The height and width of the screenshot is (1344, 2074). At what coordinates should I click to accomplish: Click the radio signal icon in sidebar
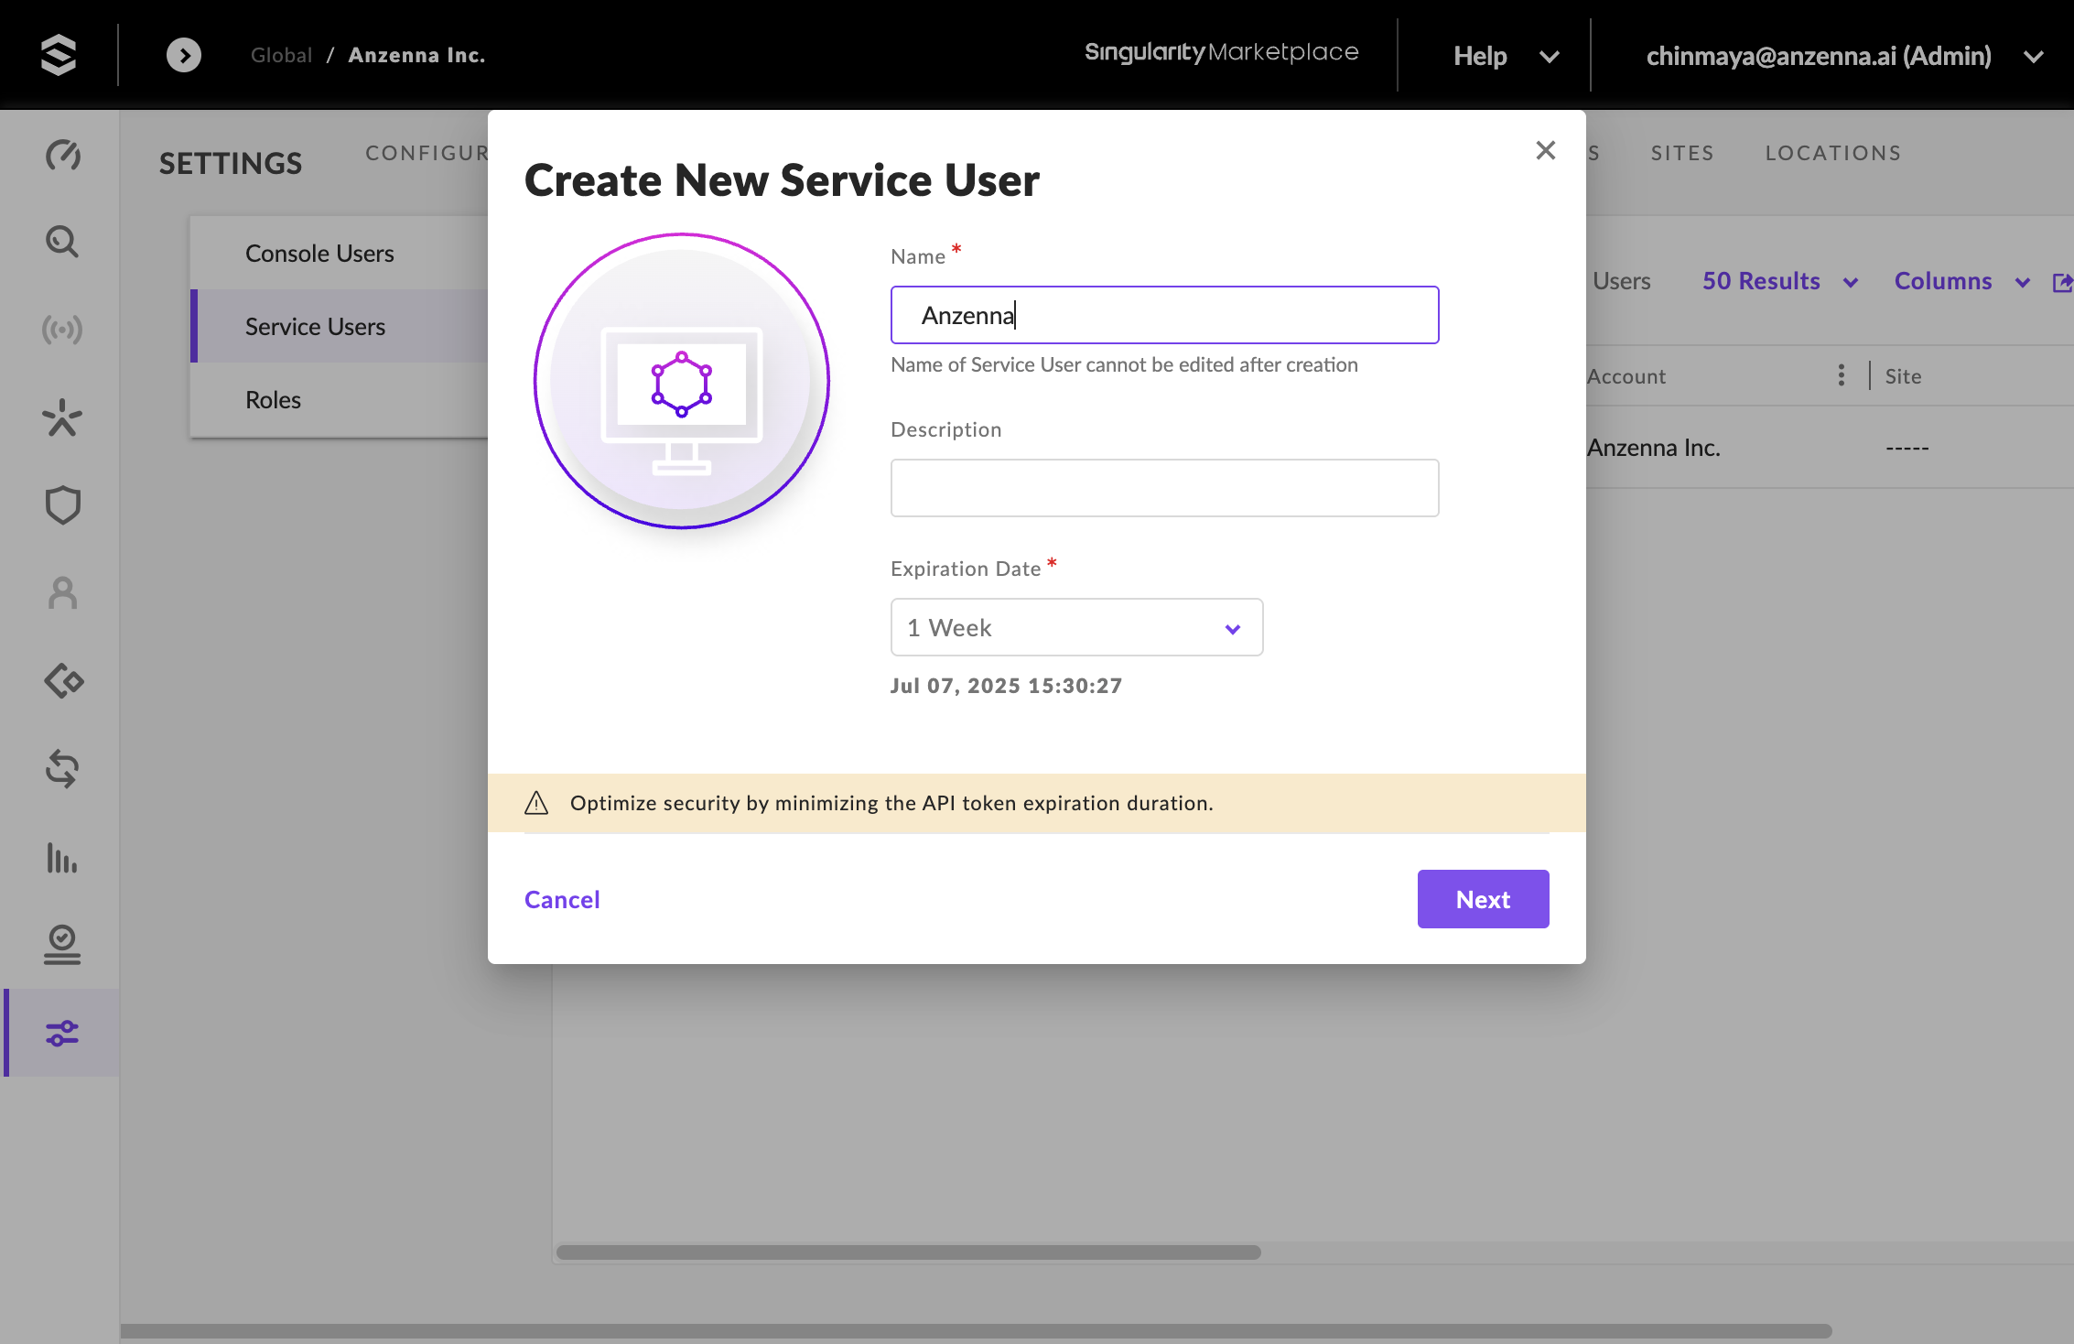62,330
